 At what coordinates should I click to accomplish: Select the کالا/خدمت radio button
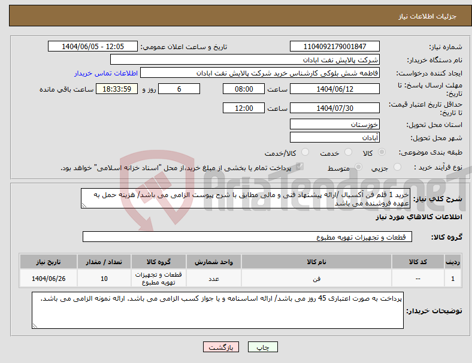[305, 152]
